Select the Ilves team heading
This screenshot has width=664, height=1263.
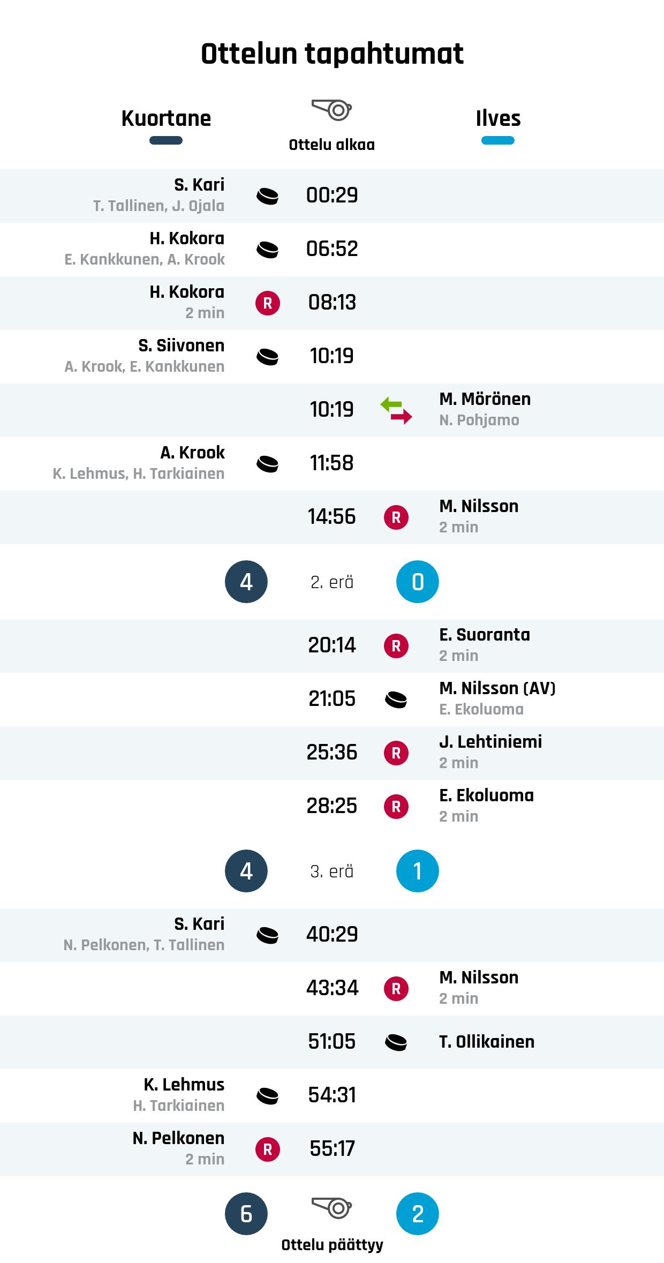click(498, 118)
